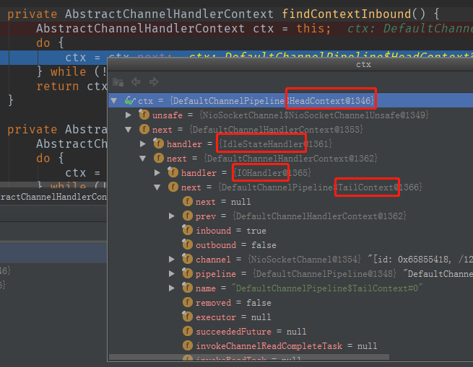Expand the pipeline DefaultChannelPipeline@1348 field

click(x=172, y=274)
